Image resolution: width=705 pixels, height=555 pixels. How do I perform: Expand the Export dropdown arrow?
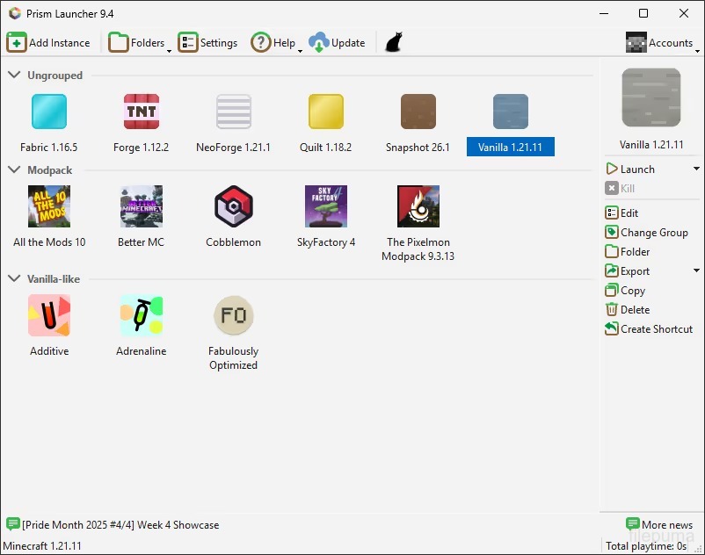pos(696,270)
